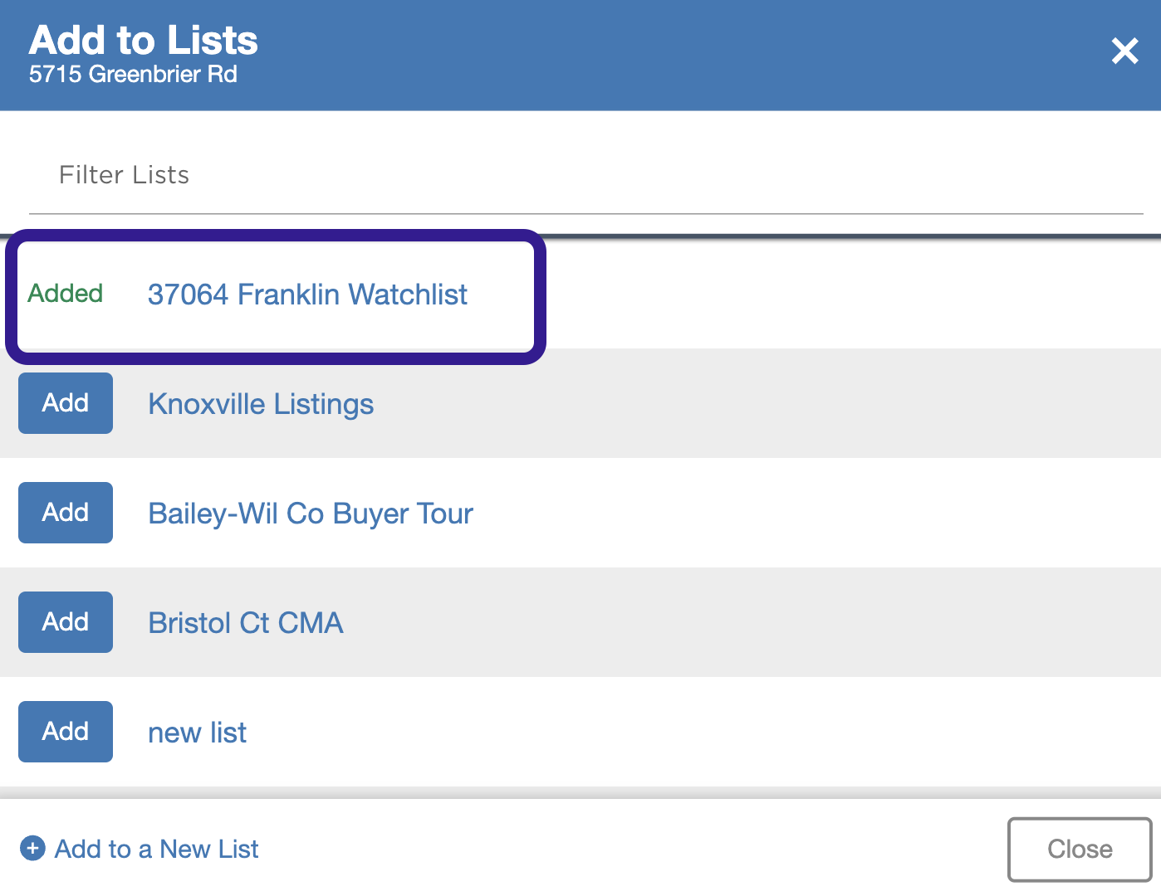Click empty space right of the Franklin Watchlist name
Viewport: 1161px width, 891px height.
[x=847, y=295]
